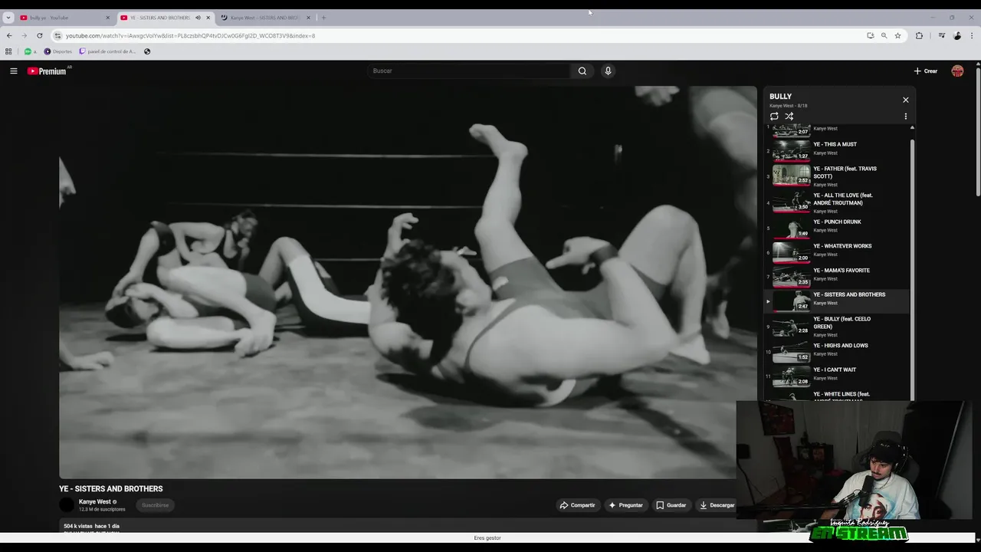Play YE - I CAN'T WAIT video

tap(837, 376)
